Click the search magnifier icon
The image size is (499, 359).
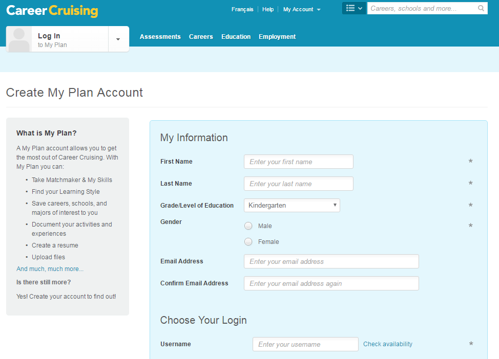coord(481,8)
